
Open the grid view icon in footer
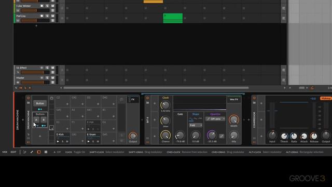tap(46, 152)
